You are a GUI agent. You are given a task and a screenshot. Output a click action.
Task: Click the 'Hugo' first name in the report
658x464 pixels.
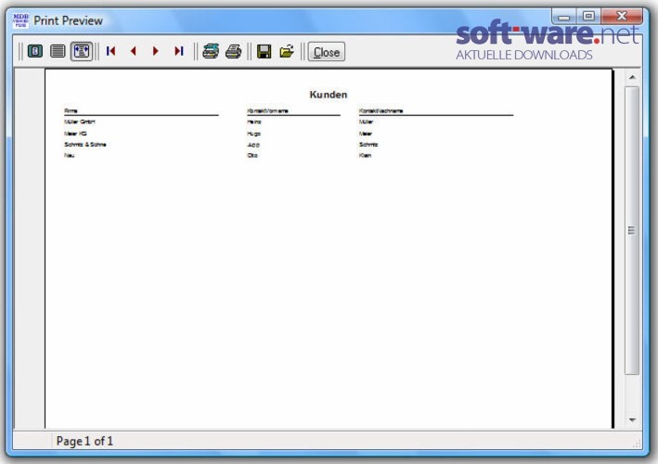pos(254,134)
